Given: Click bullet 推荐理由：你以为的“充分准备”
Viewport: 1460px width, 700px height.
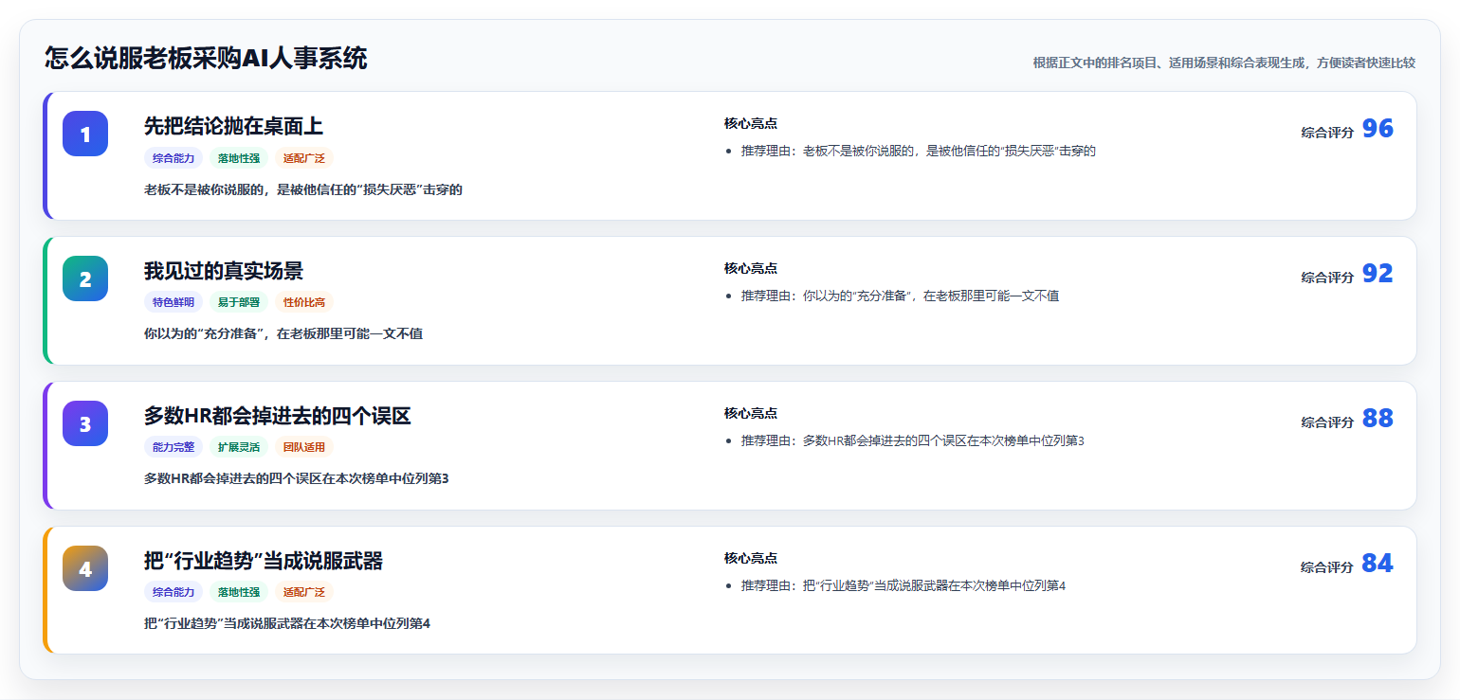Looking at the screenshot, I should tap(901, 296).
